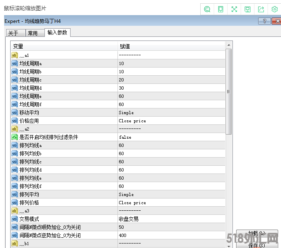Image resolution: width=281 pixels, height=248 pixels.
Task: Click the scrollbar up arrow of parameter list
Action: click(x=229, y=45)
